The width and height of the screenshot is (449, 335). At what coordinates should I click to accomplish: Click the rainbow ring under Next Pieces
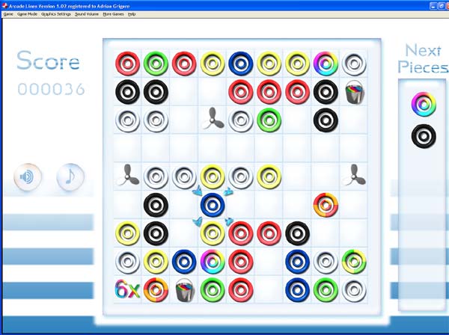424,104
